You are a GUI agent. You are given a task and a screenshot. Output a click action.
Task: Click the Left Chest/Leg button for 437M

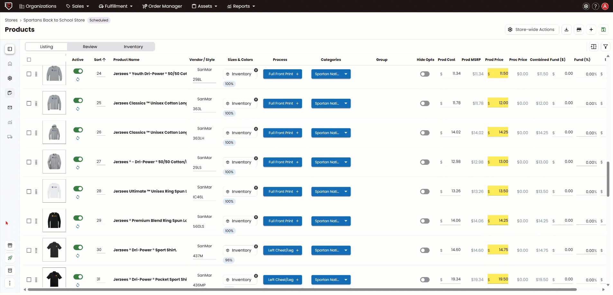tap(282, 250)
